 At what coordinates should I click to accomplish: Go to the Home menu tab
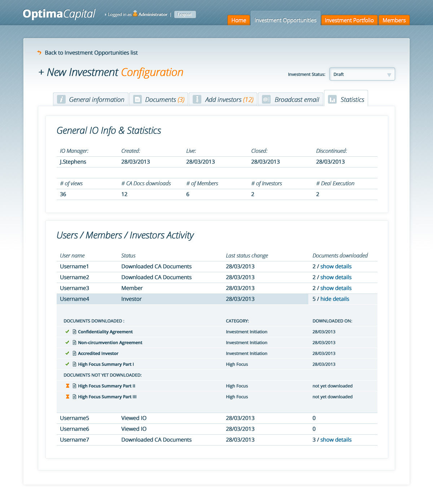coord(239,20)
